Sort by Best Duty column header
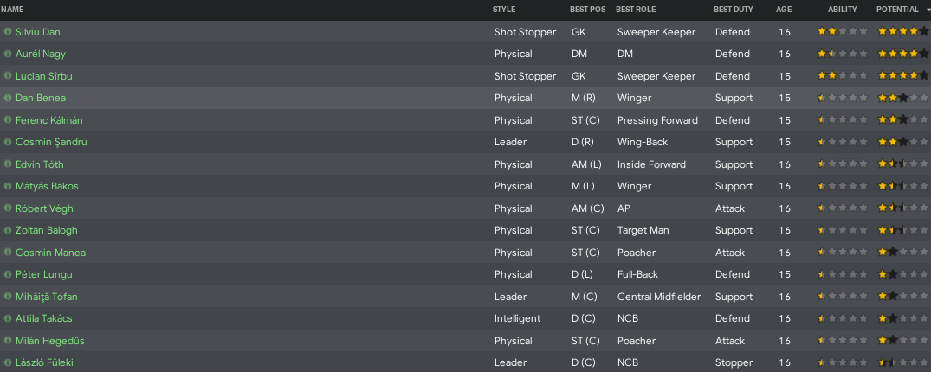 coord(734,10)
